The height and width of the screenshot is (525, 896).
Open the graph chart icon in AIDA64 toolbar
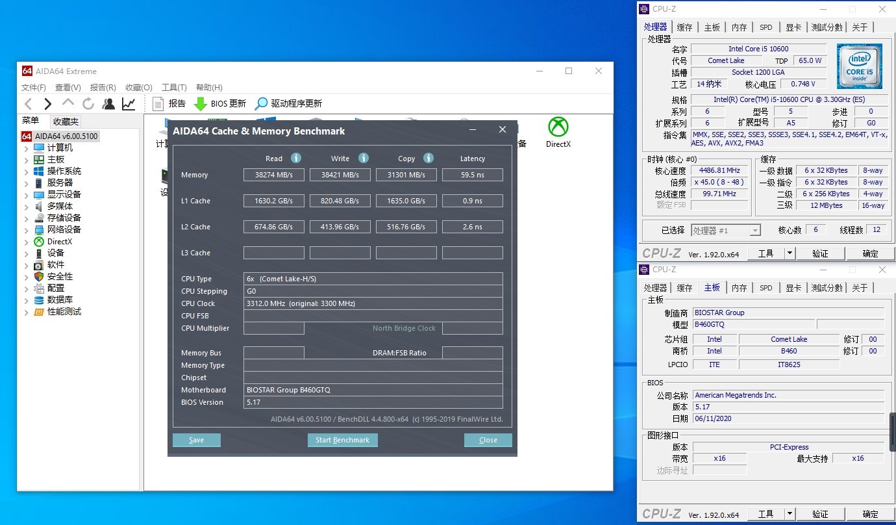(129, 104)
